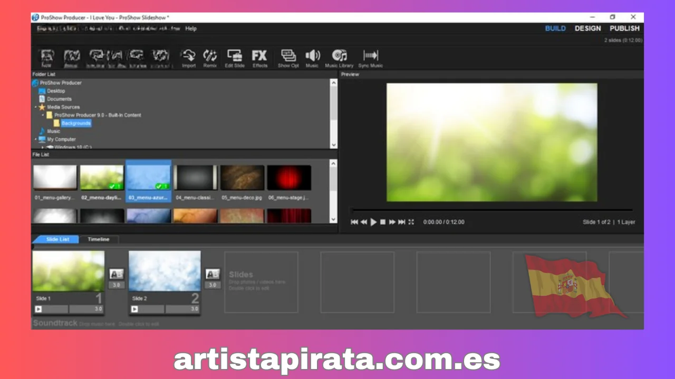Select the Slide 1 green thumbnail

coord(69,271)
